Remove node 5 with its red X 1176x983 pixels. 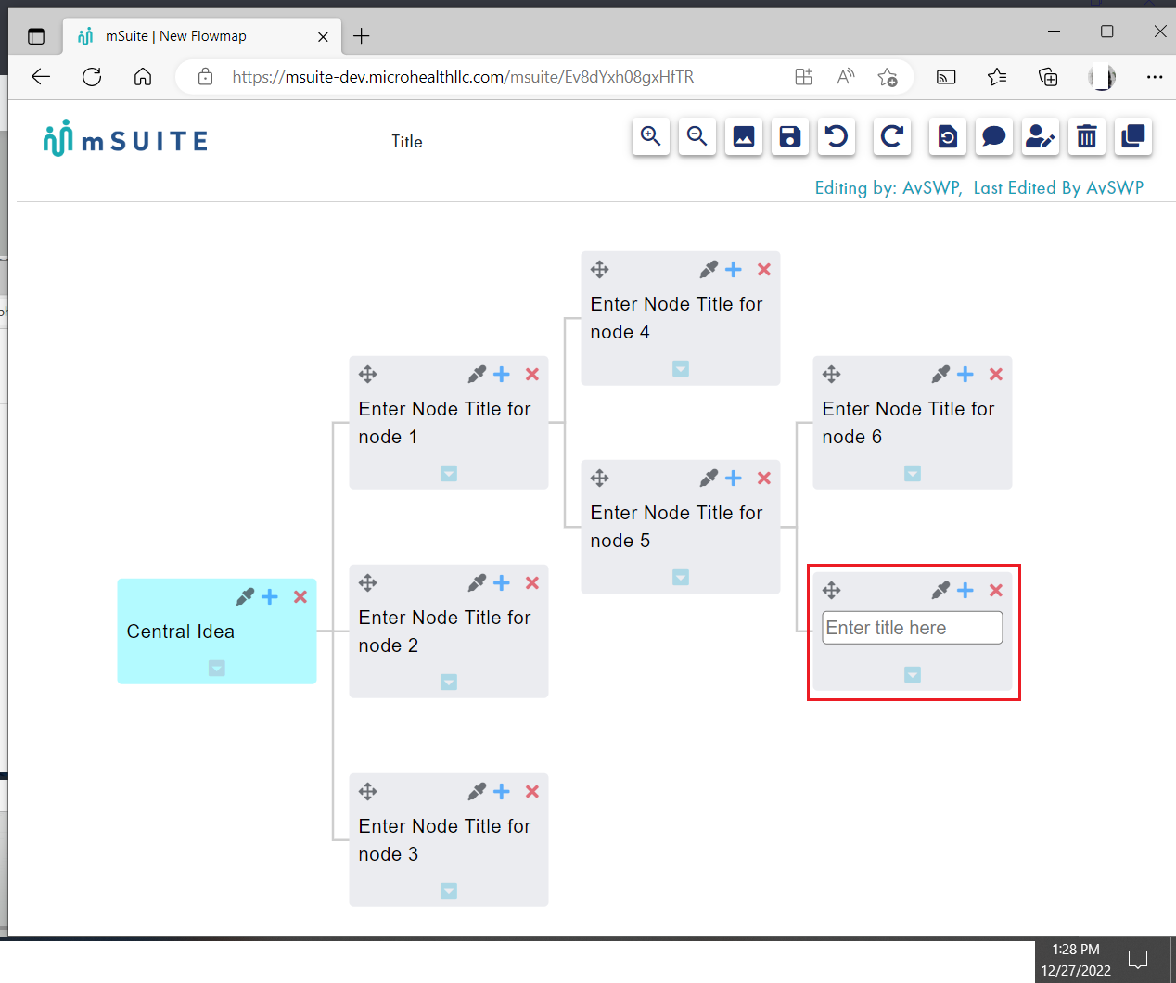point(763,478)
